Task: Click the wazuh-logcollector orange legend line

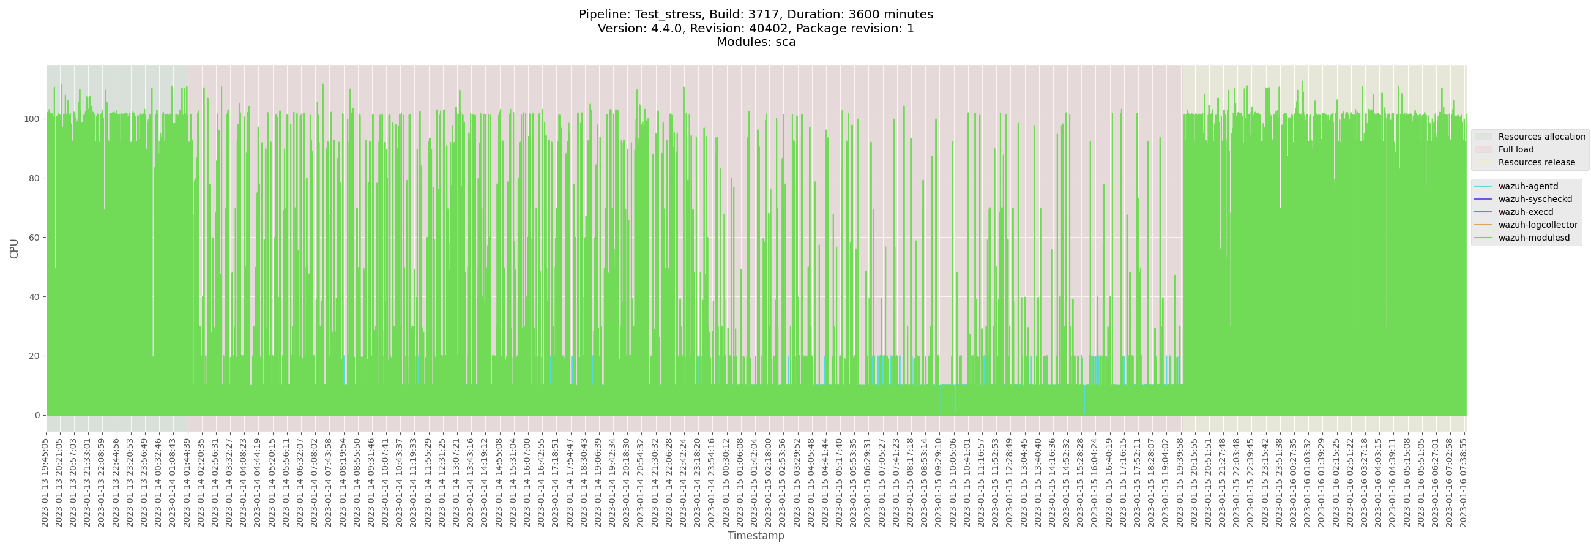Action: click(1483, 225)
